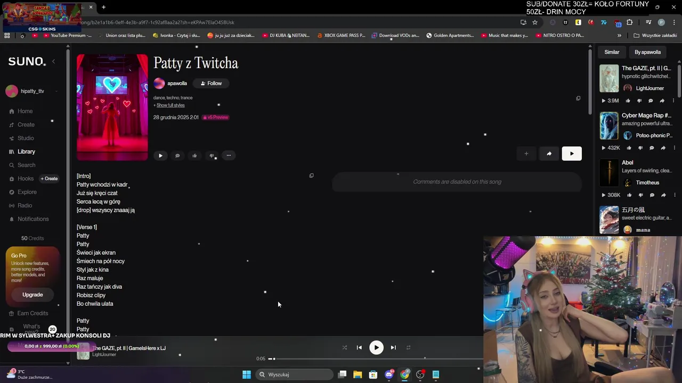Screen dimensions: 682x383
Task: Copy the style tags icon near the styles
Action: click(578, 98)
